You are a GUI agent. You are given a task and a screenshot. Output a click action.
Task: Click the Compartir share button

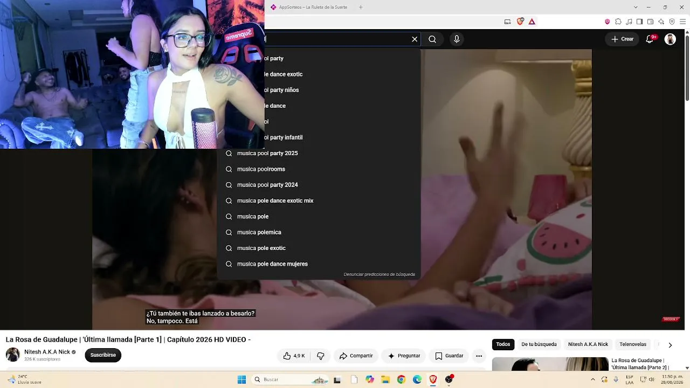356,356
